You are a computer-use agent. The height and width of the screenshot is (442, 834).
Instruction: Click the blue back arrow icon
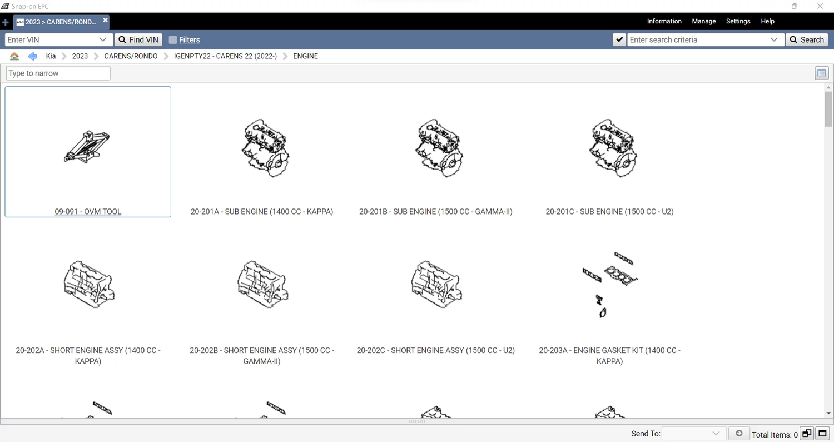click(x=32, y=56)
